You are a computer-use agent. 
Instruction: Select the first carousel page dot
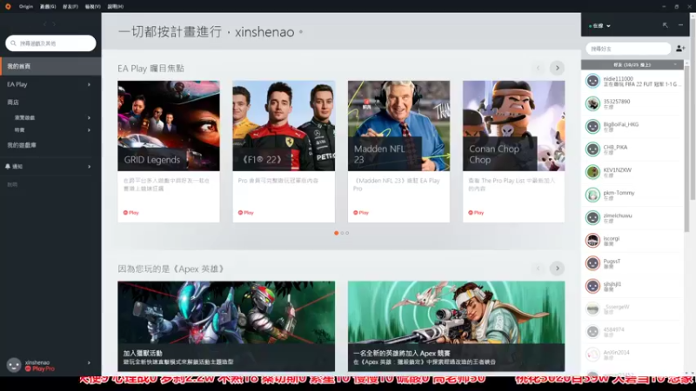337,233
